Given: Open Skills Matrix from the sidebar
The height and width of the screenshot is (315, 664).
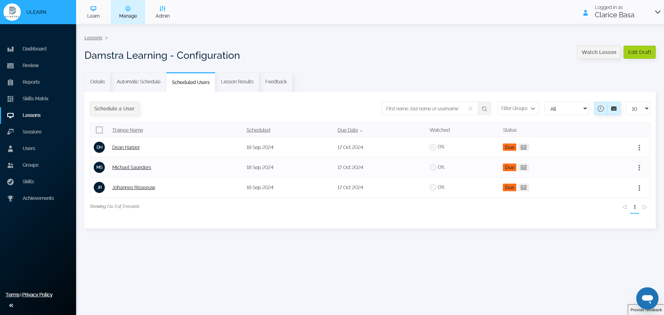Looking at the screenshot, I should (x=35, y=99).
